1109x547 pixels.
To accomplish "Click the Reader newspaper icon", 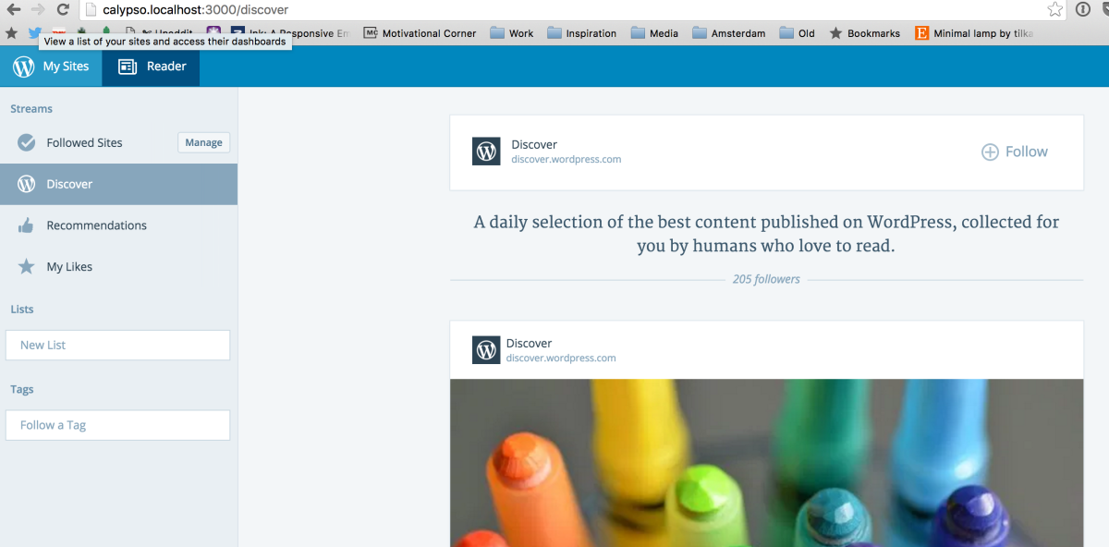I will point(128,67).
